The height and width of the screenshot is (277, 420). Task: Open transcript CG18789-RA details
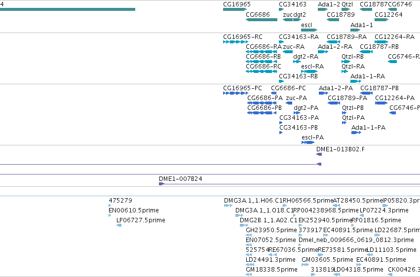[346, 37]
